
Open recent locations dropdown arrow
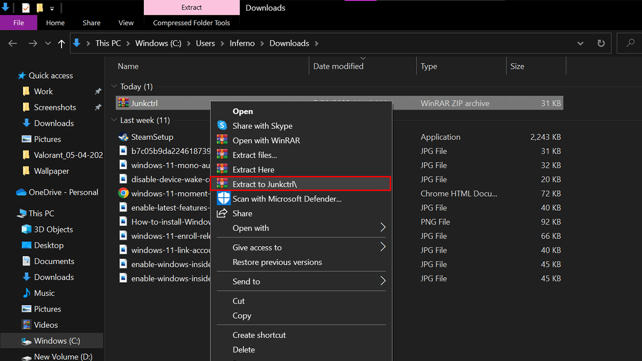[48, 44]
